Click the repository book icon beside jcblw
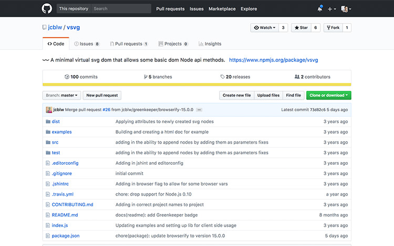This screenshot has height=246, width=394. click(44, 27)
